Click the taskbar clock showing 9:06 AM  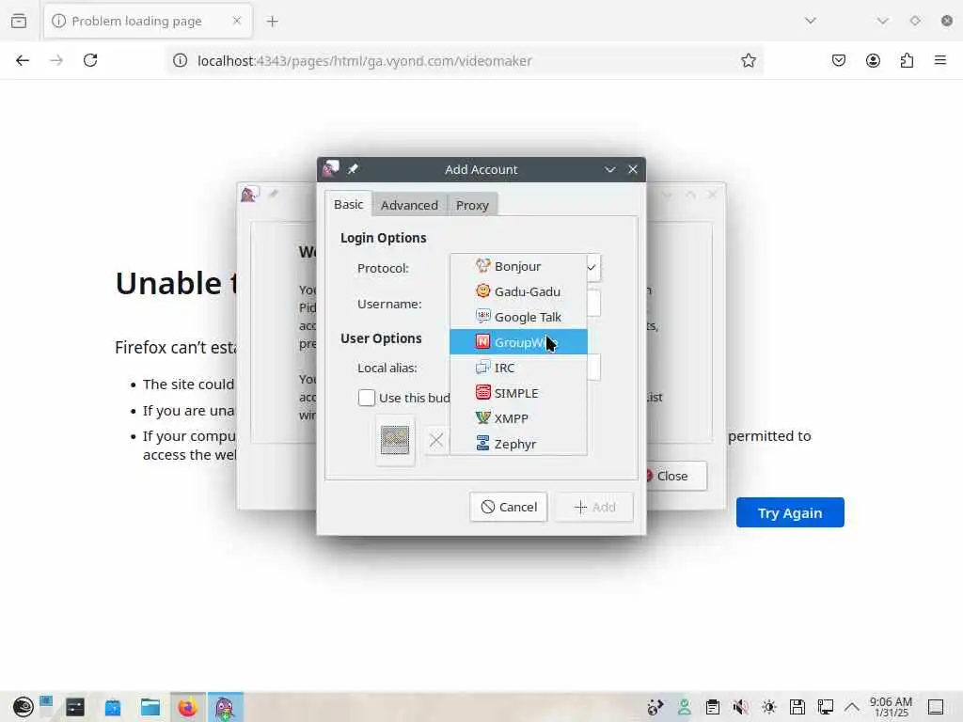click(x=891, y=707)
